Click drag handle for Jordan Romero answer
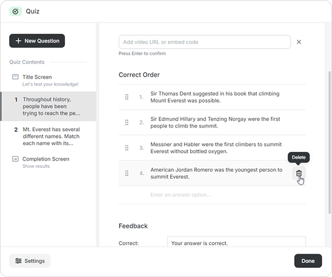This screenshot has width=332, height=277. tap(127, 173)
